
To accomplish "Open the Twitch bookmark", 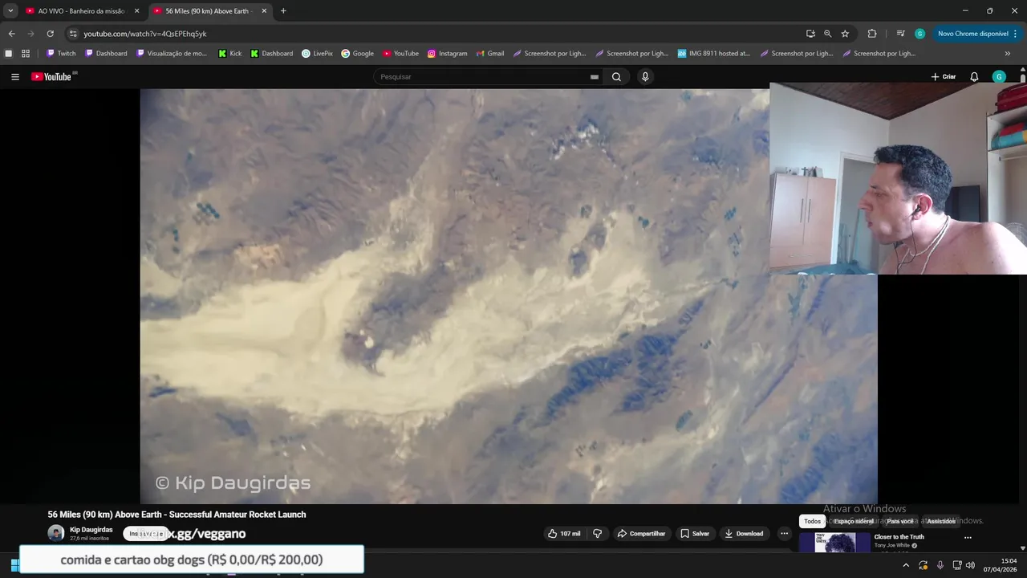I will coord(61,54).
